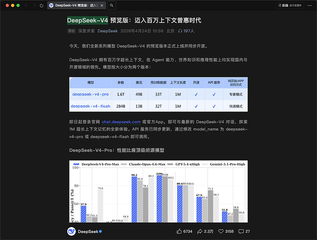Viewport: 317px width, 240px height.
Task: Click the DeepSeek account name at bottom
Action: click(x=88, y=231)
